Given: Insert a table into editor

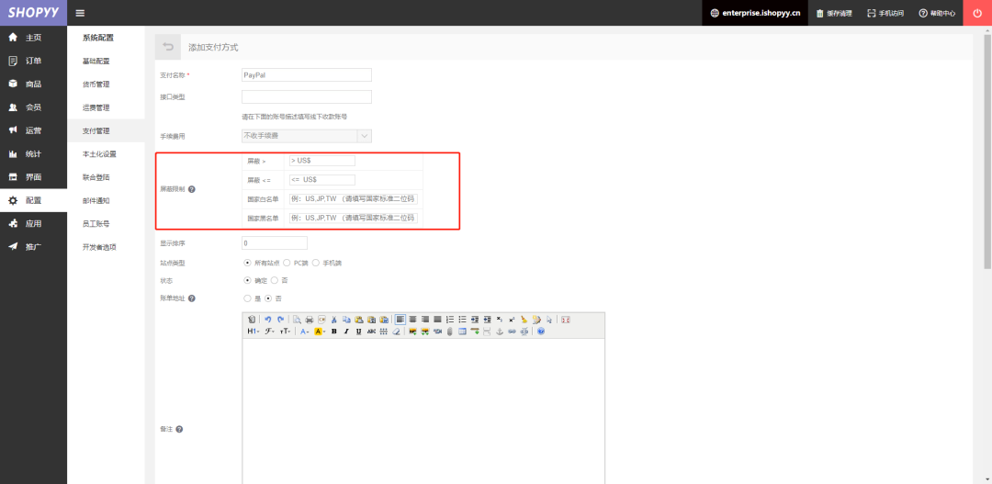Looking at the screenshot, I should coord(462,331).
